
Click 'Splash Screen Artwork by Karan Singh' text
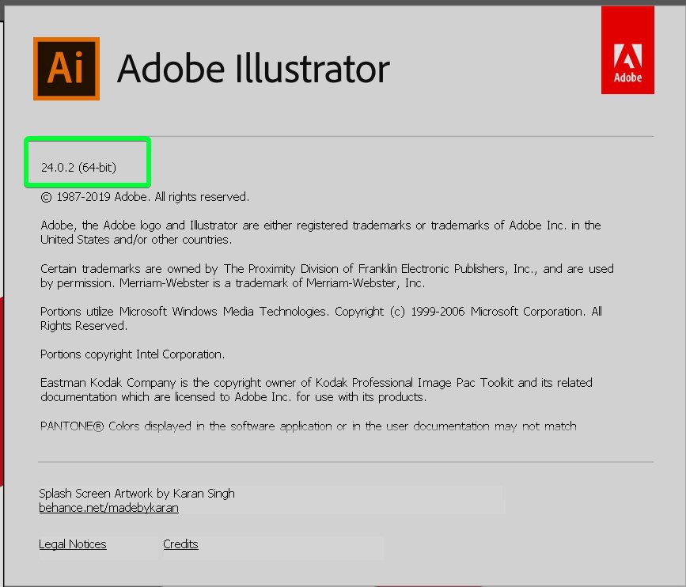(x=137, y=494)
